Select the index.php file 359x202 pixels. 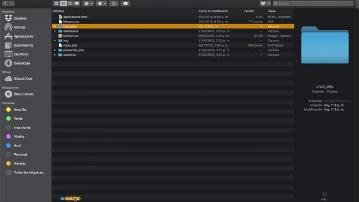173,45
